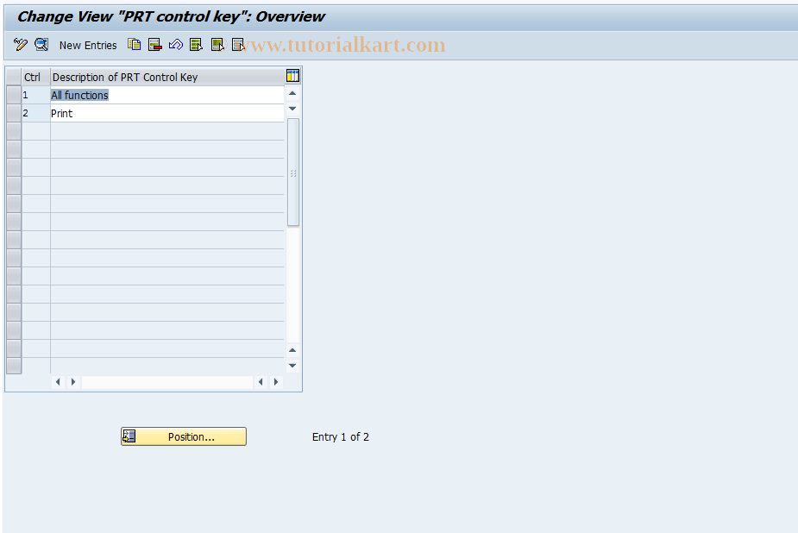Click Ctrl cell containing 1
This screenshot has height=533, width=798.
(35, 95)
